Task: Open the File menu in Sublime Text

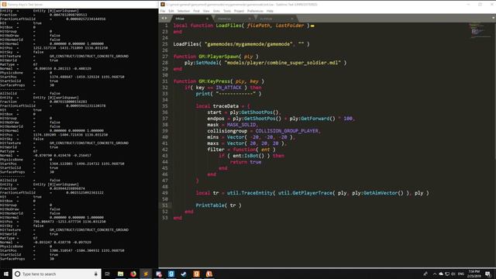Action: 163,11
